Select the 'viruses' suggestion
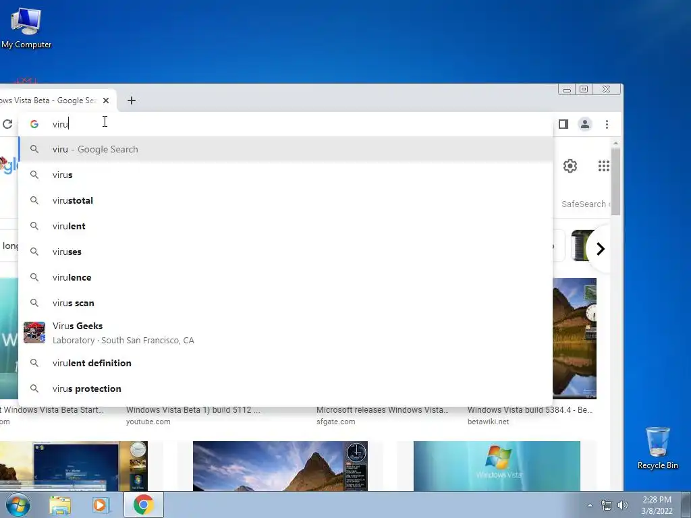 coord(285,252)
